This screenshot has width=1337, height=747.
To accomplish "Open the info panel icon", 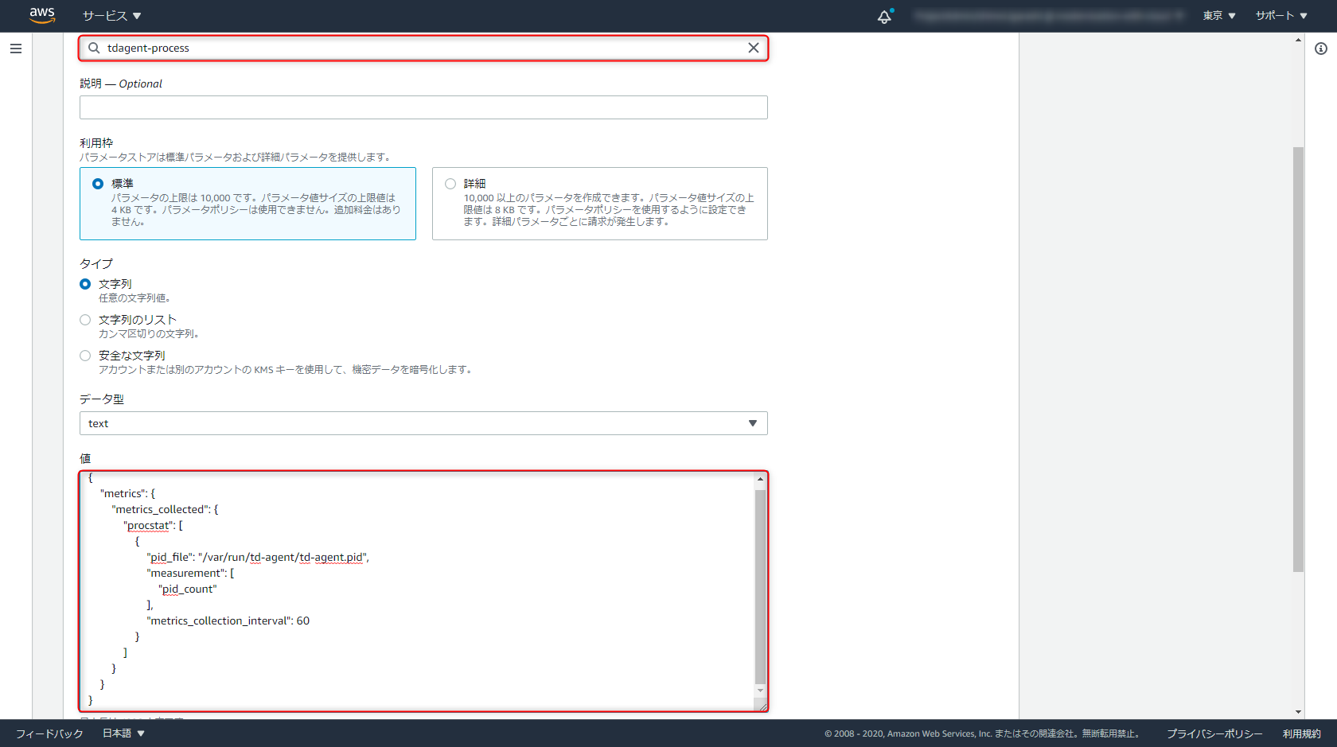I will tap(1321, 49).
